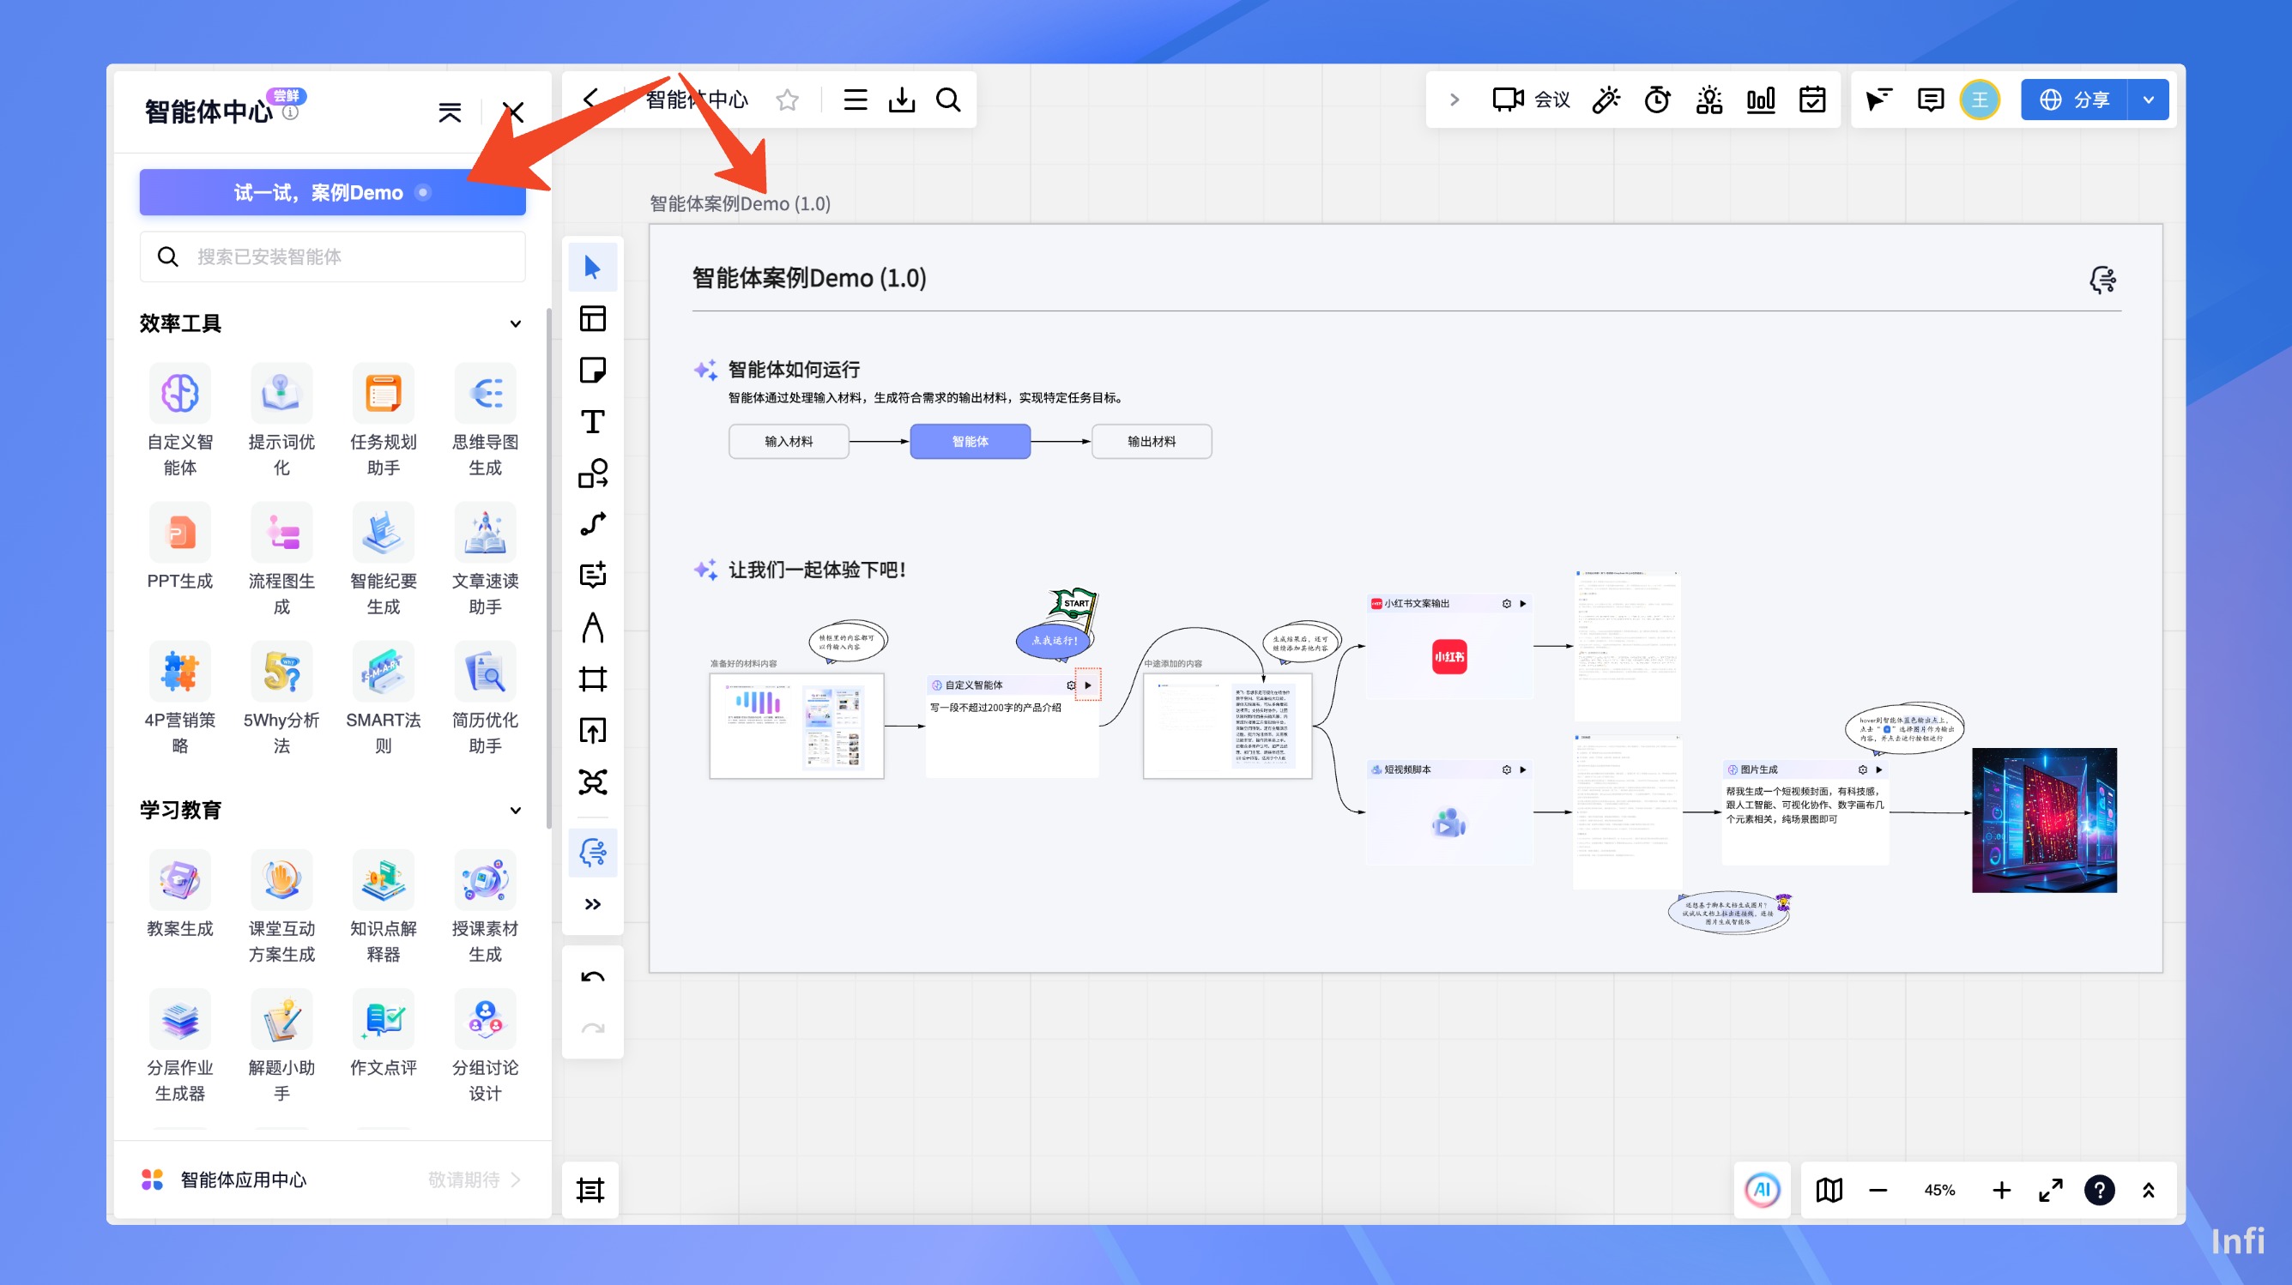Open the share dropdown arrow
This screenshot has width=2292, height=1285.
(2149, 100)
